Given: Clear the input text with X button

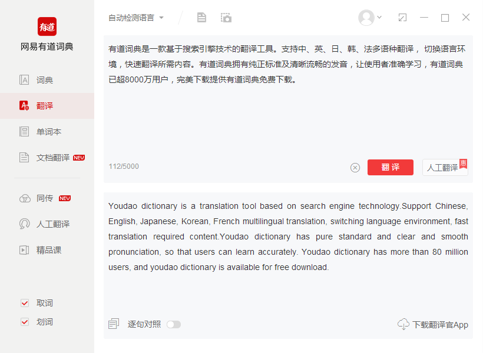Looking at the screenshot, I should [x=355, y=167].
